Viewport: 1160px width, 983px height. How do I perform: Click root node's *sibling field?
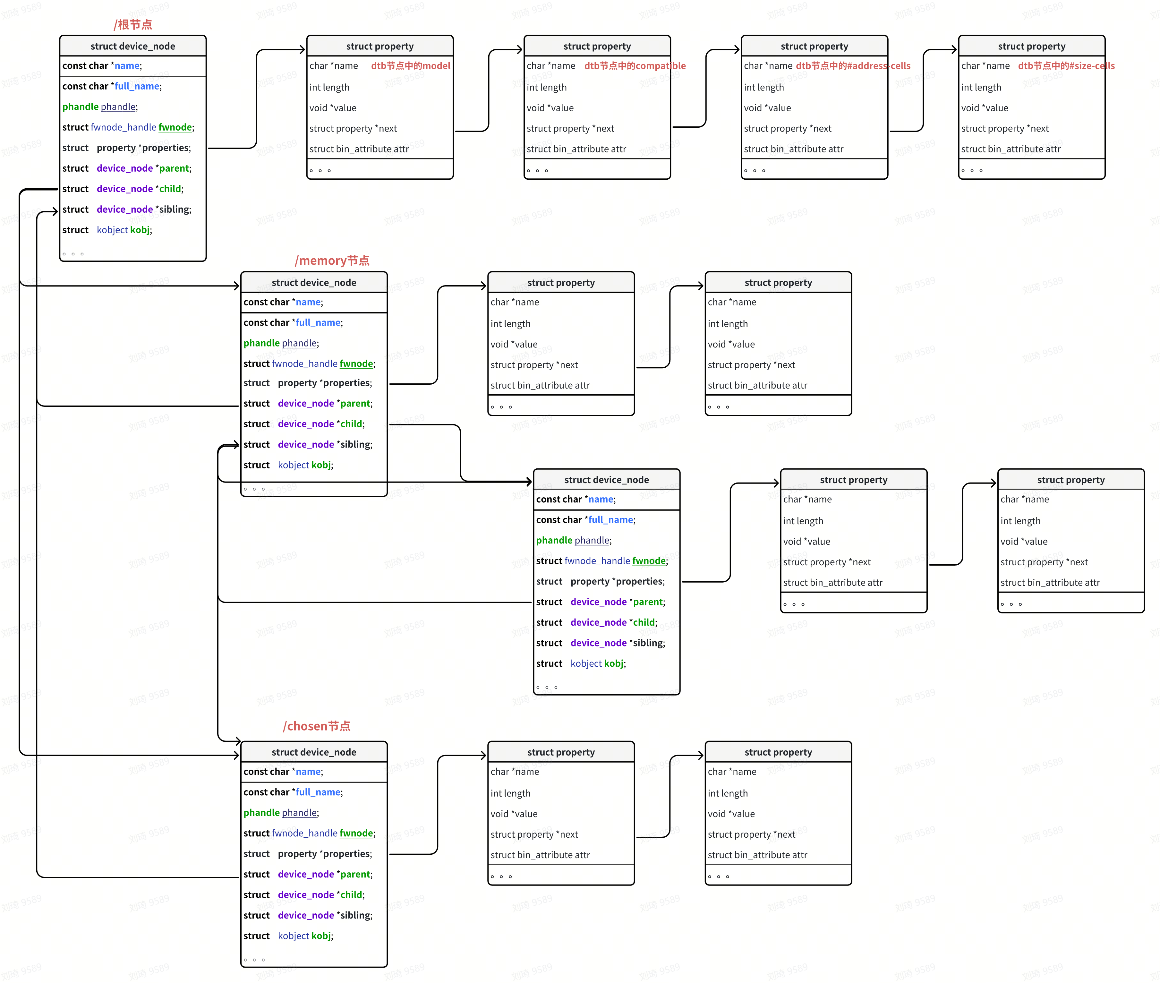tap(126, 209)
